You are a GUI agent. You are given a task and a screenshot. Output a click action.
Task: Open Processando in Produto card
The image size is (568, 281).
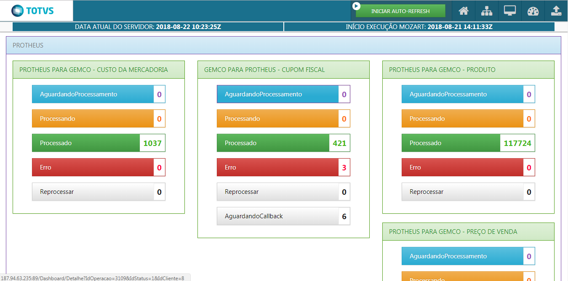pyautogui.click(x=468, y=119)
